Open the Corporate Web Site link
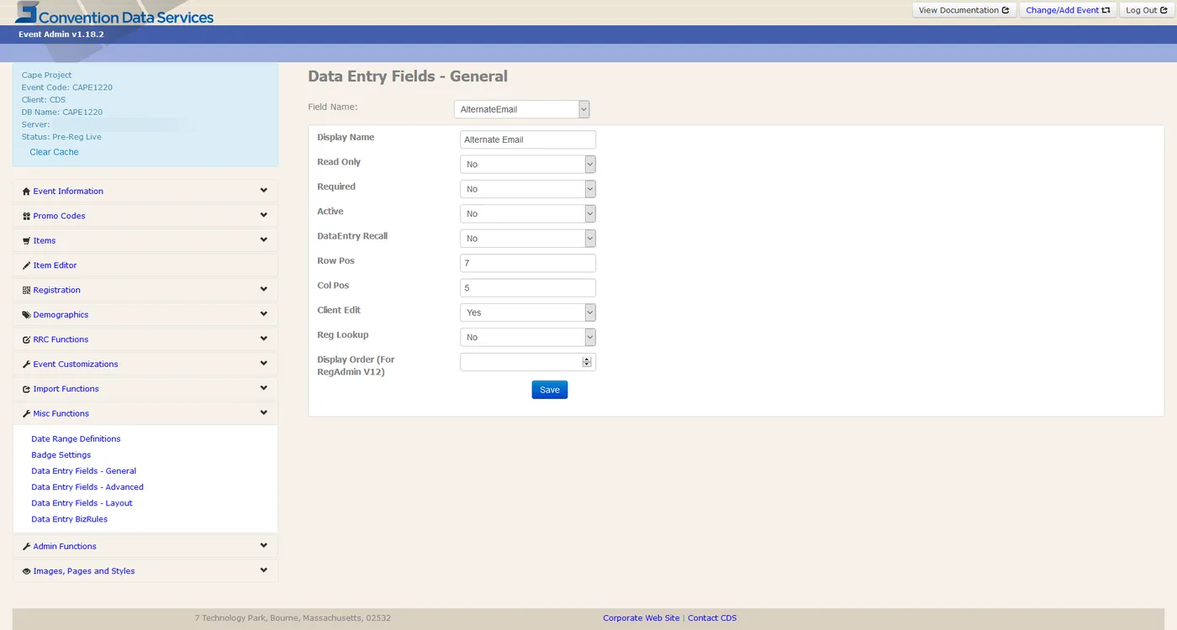 point(641,618)
